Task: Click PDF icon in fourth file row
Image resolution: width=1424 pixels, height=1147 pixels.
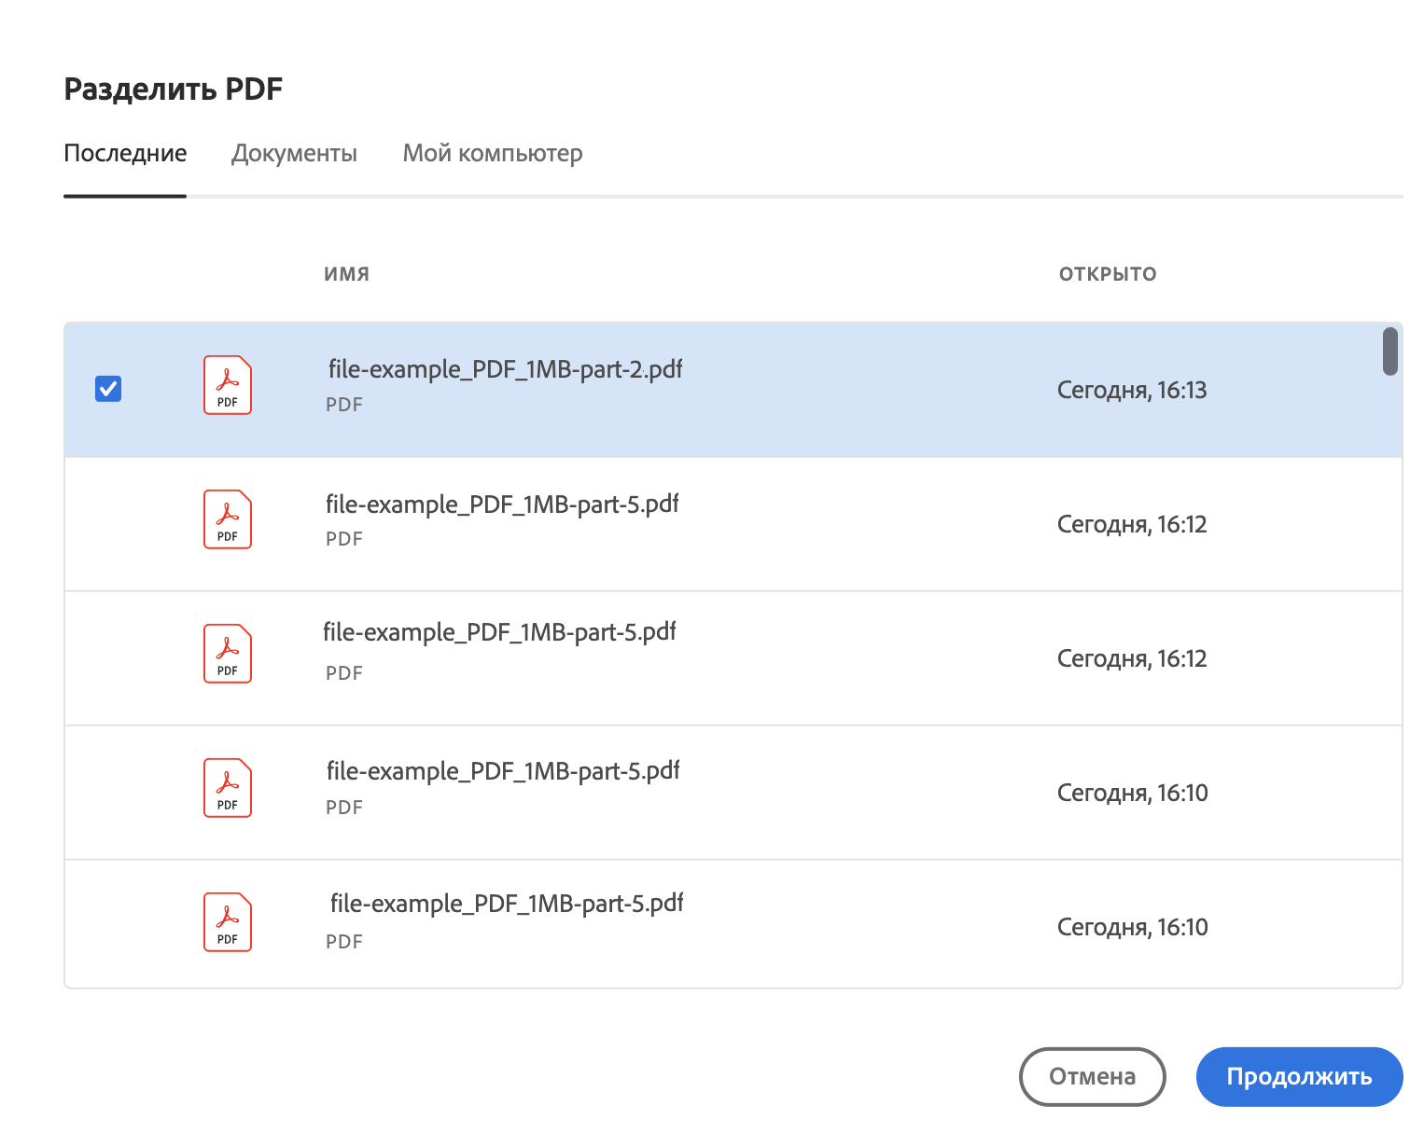Action: [228, 788]
